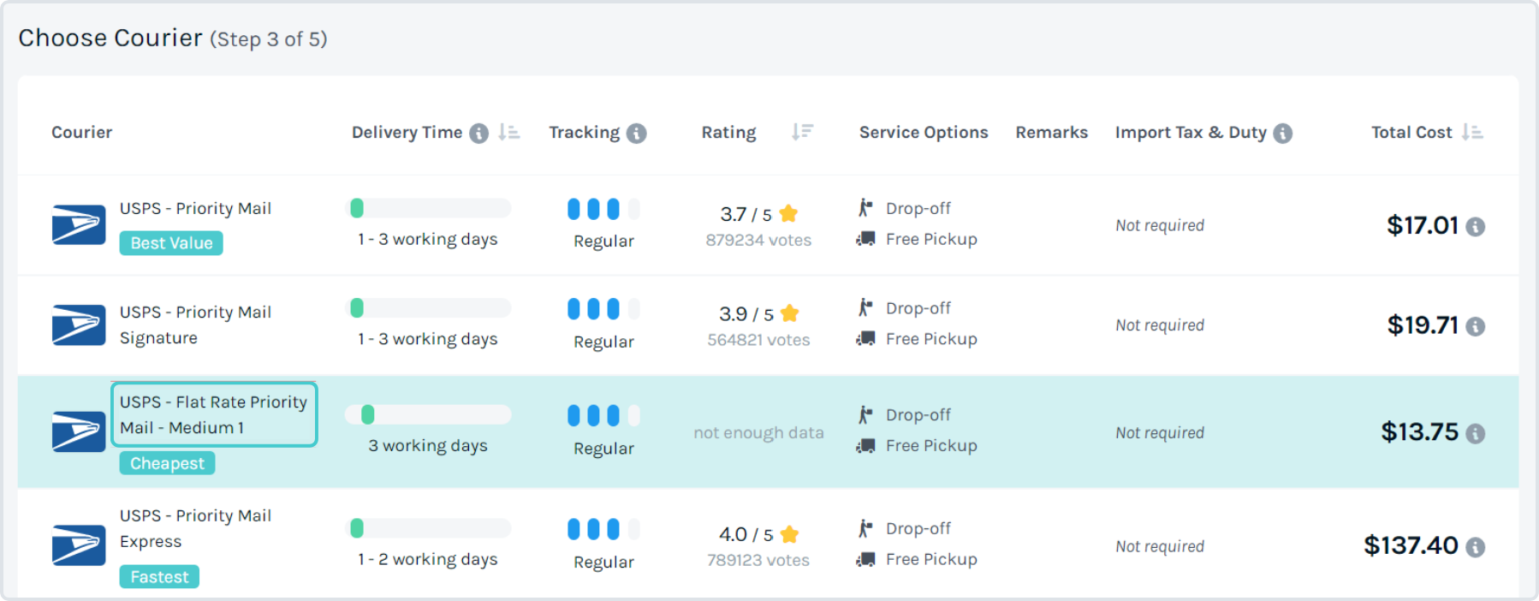This screenshot has height=601, width=1539.
Task: Open info icon beside $13.75 cost
Action: coord(1475,433)
